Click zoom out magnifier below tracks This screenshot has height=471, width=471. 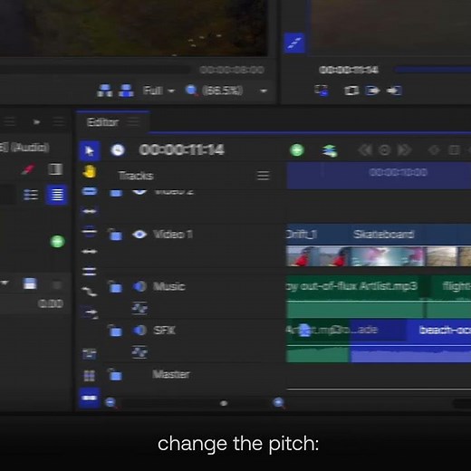(x=111, y=403)
